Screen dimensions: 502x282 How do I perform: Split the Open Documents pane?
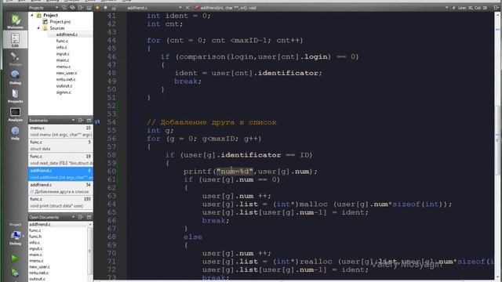[x=81, y=217]
